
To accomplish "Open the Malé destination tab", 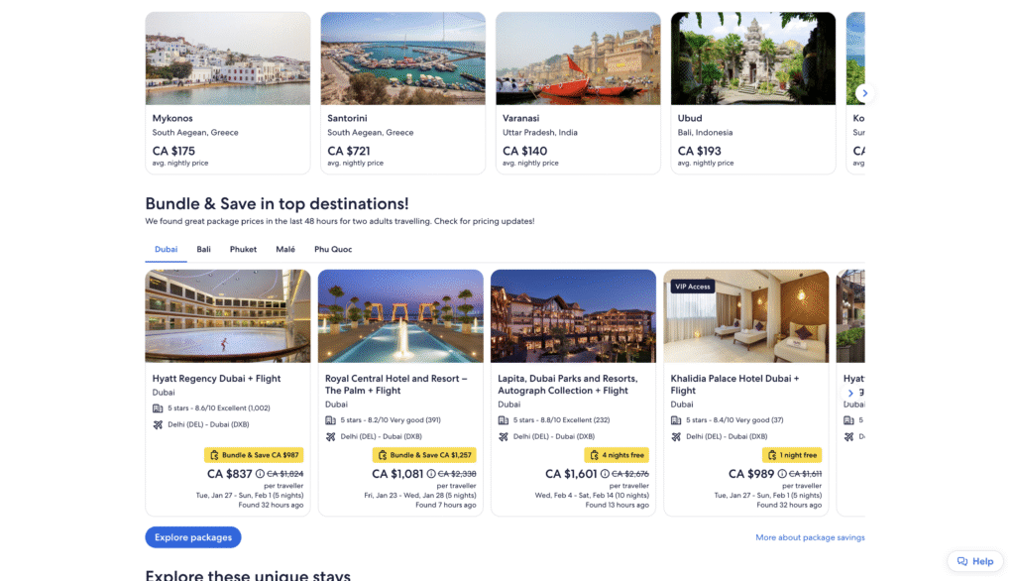I will [285, 250].
